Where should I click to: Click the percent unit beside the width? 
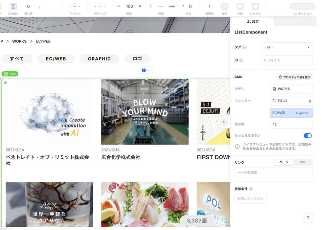pos(140,6)
